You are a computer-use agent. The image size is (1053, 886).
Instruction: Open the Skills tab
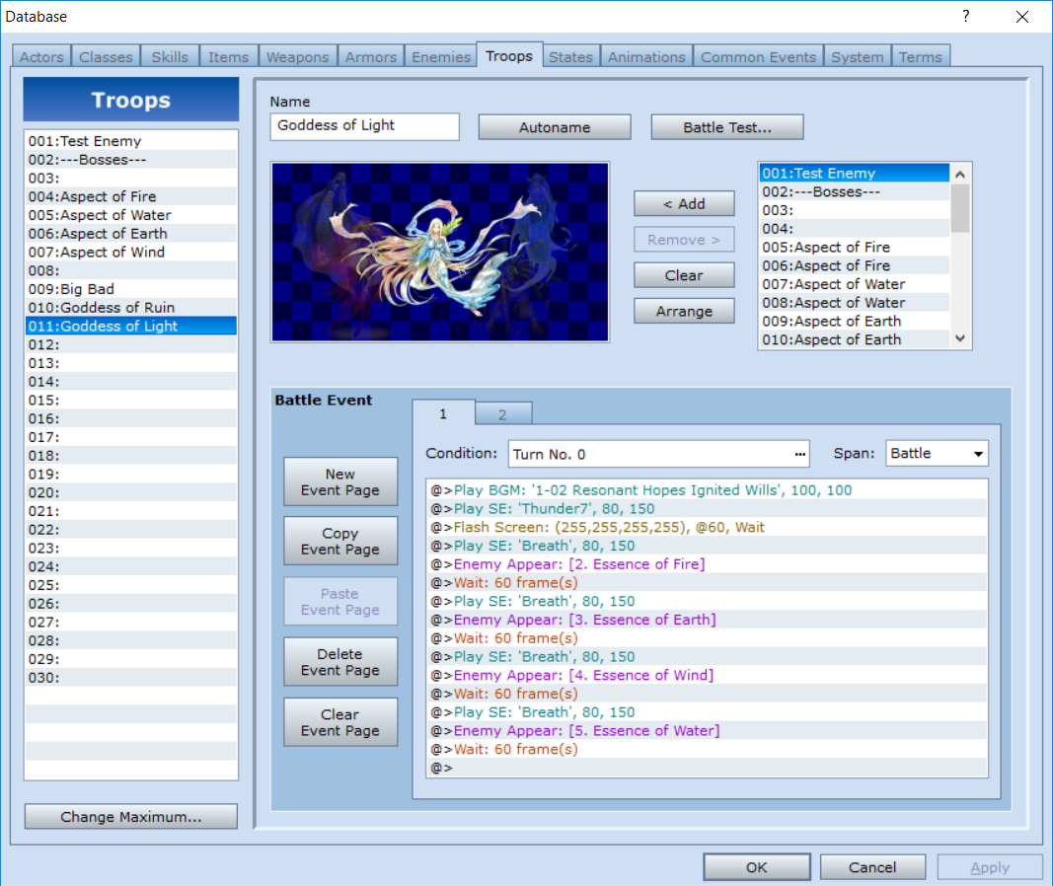click(170, 57)
